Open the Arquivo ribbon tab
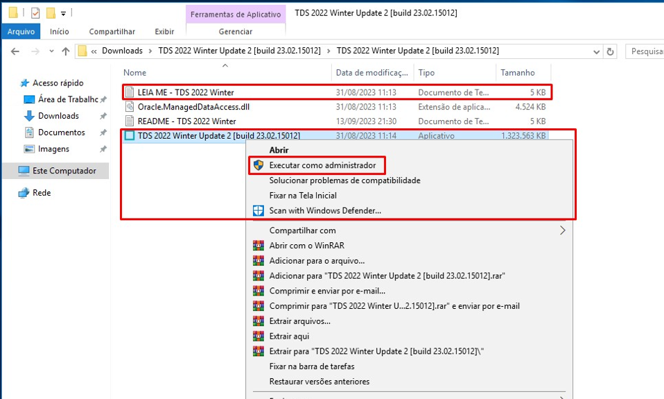This screenshot has width=664, height=399. (21, 31)
